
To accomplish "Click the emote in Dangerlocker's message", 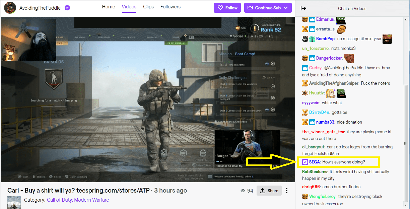I will pos(349,58).
